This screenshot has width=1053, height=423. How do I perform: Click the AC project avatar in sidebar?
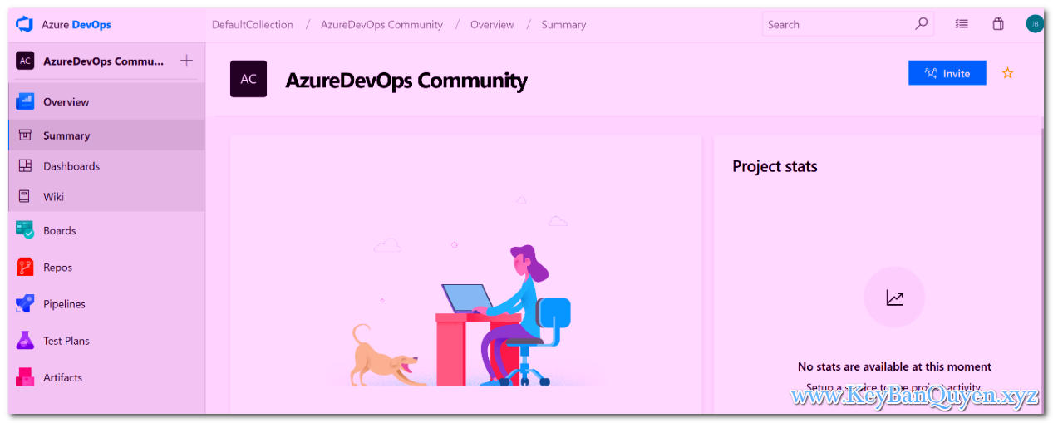point(25,61)
